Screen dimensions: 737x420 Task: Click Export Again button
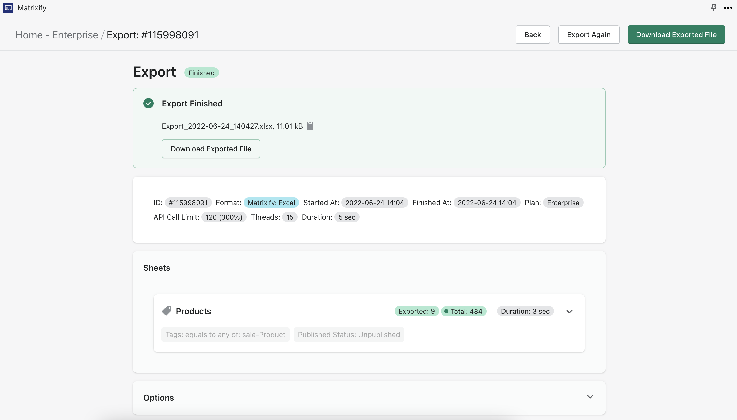[x=589, y=35]
